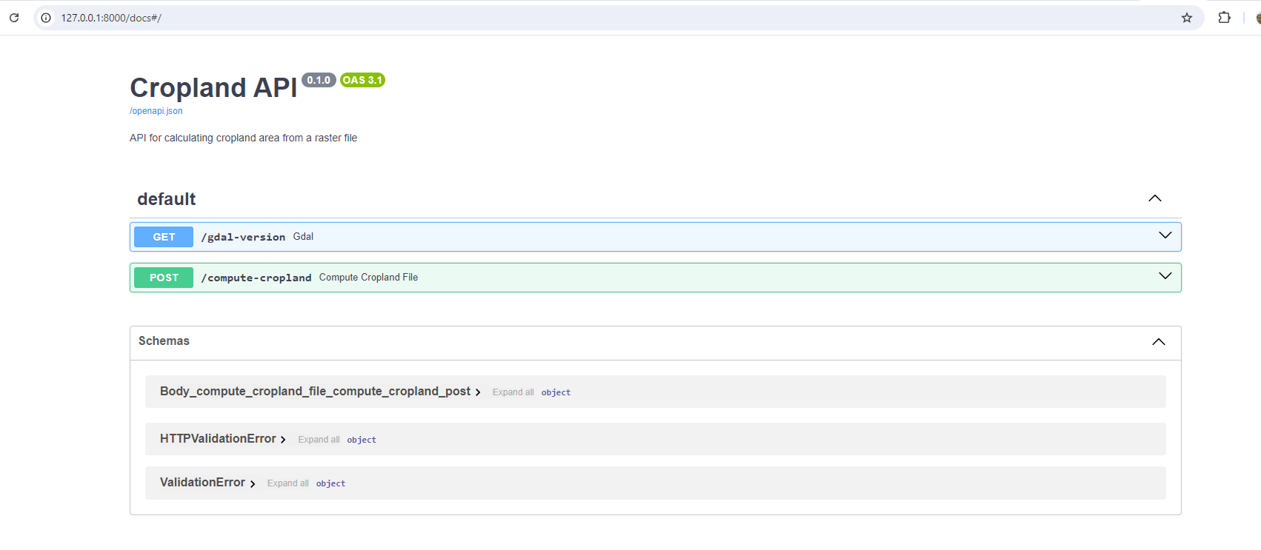Click the Compute Cropland File summary
This screenshot has width=1261, height=550.
coord(368,278)
